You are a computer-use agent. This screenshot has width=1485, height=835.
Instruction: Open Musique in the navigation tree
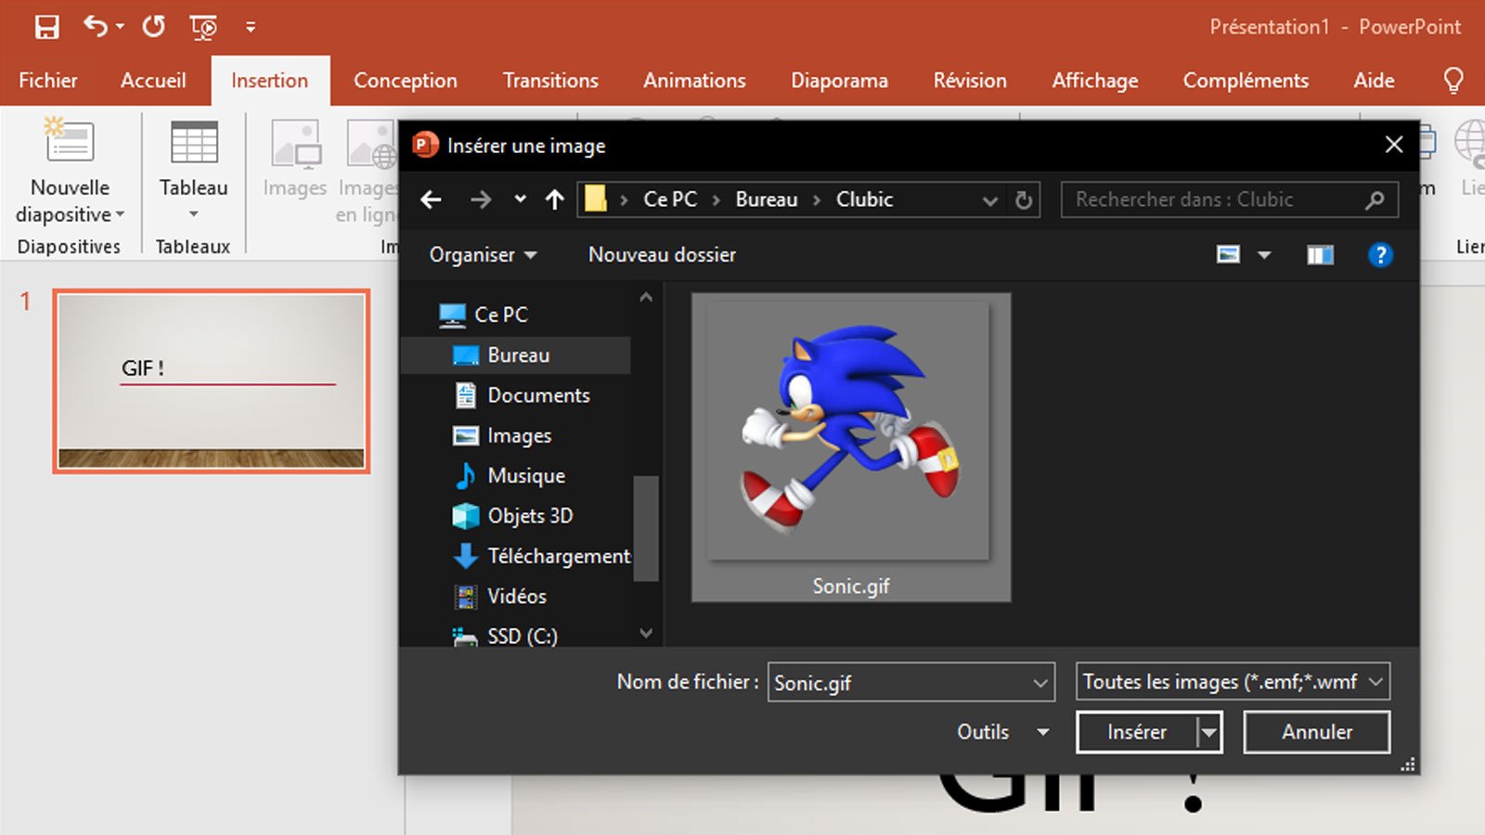click(x=526, y=476)
